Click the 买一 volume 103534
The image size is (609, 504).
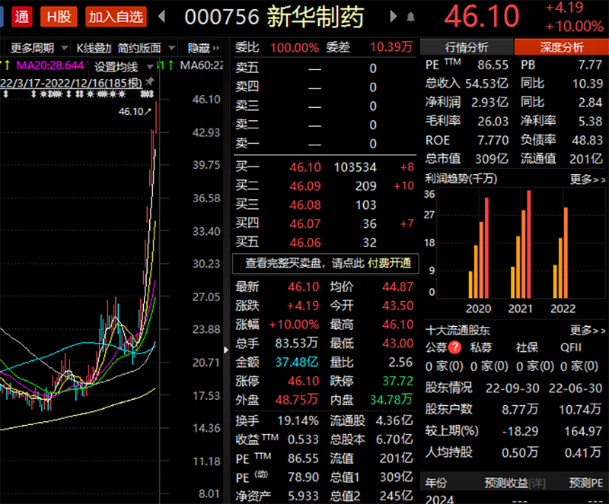pos(355,167)
